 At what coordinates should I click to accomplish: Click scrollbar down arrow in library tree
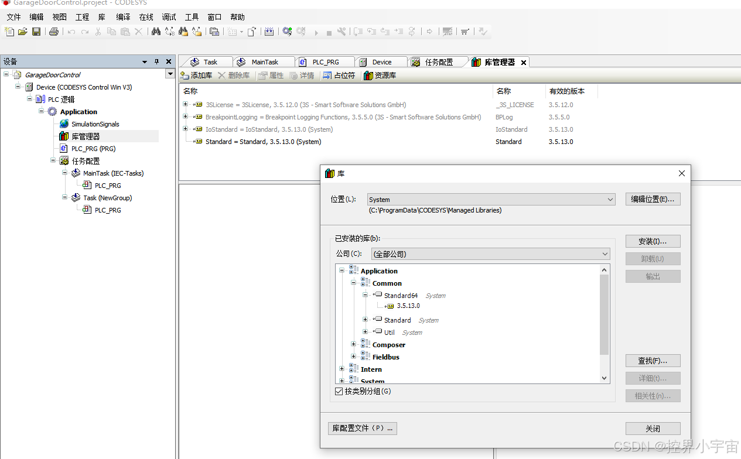pos(605,379)
